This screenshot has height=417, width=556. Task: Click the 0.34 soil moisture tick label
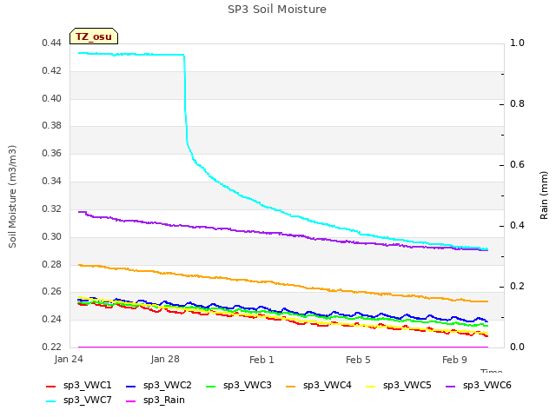pyautogui.click(x=52, y=182)
